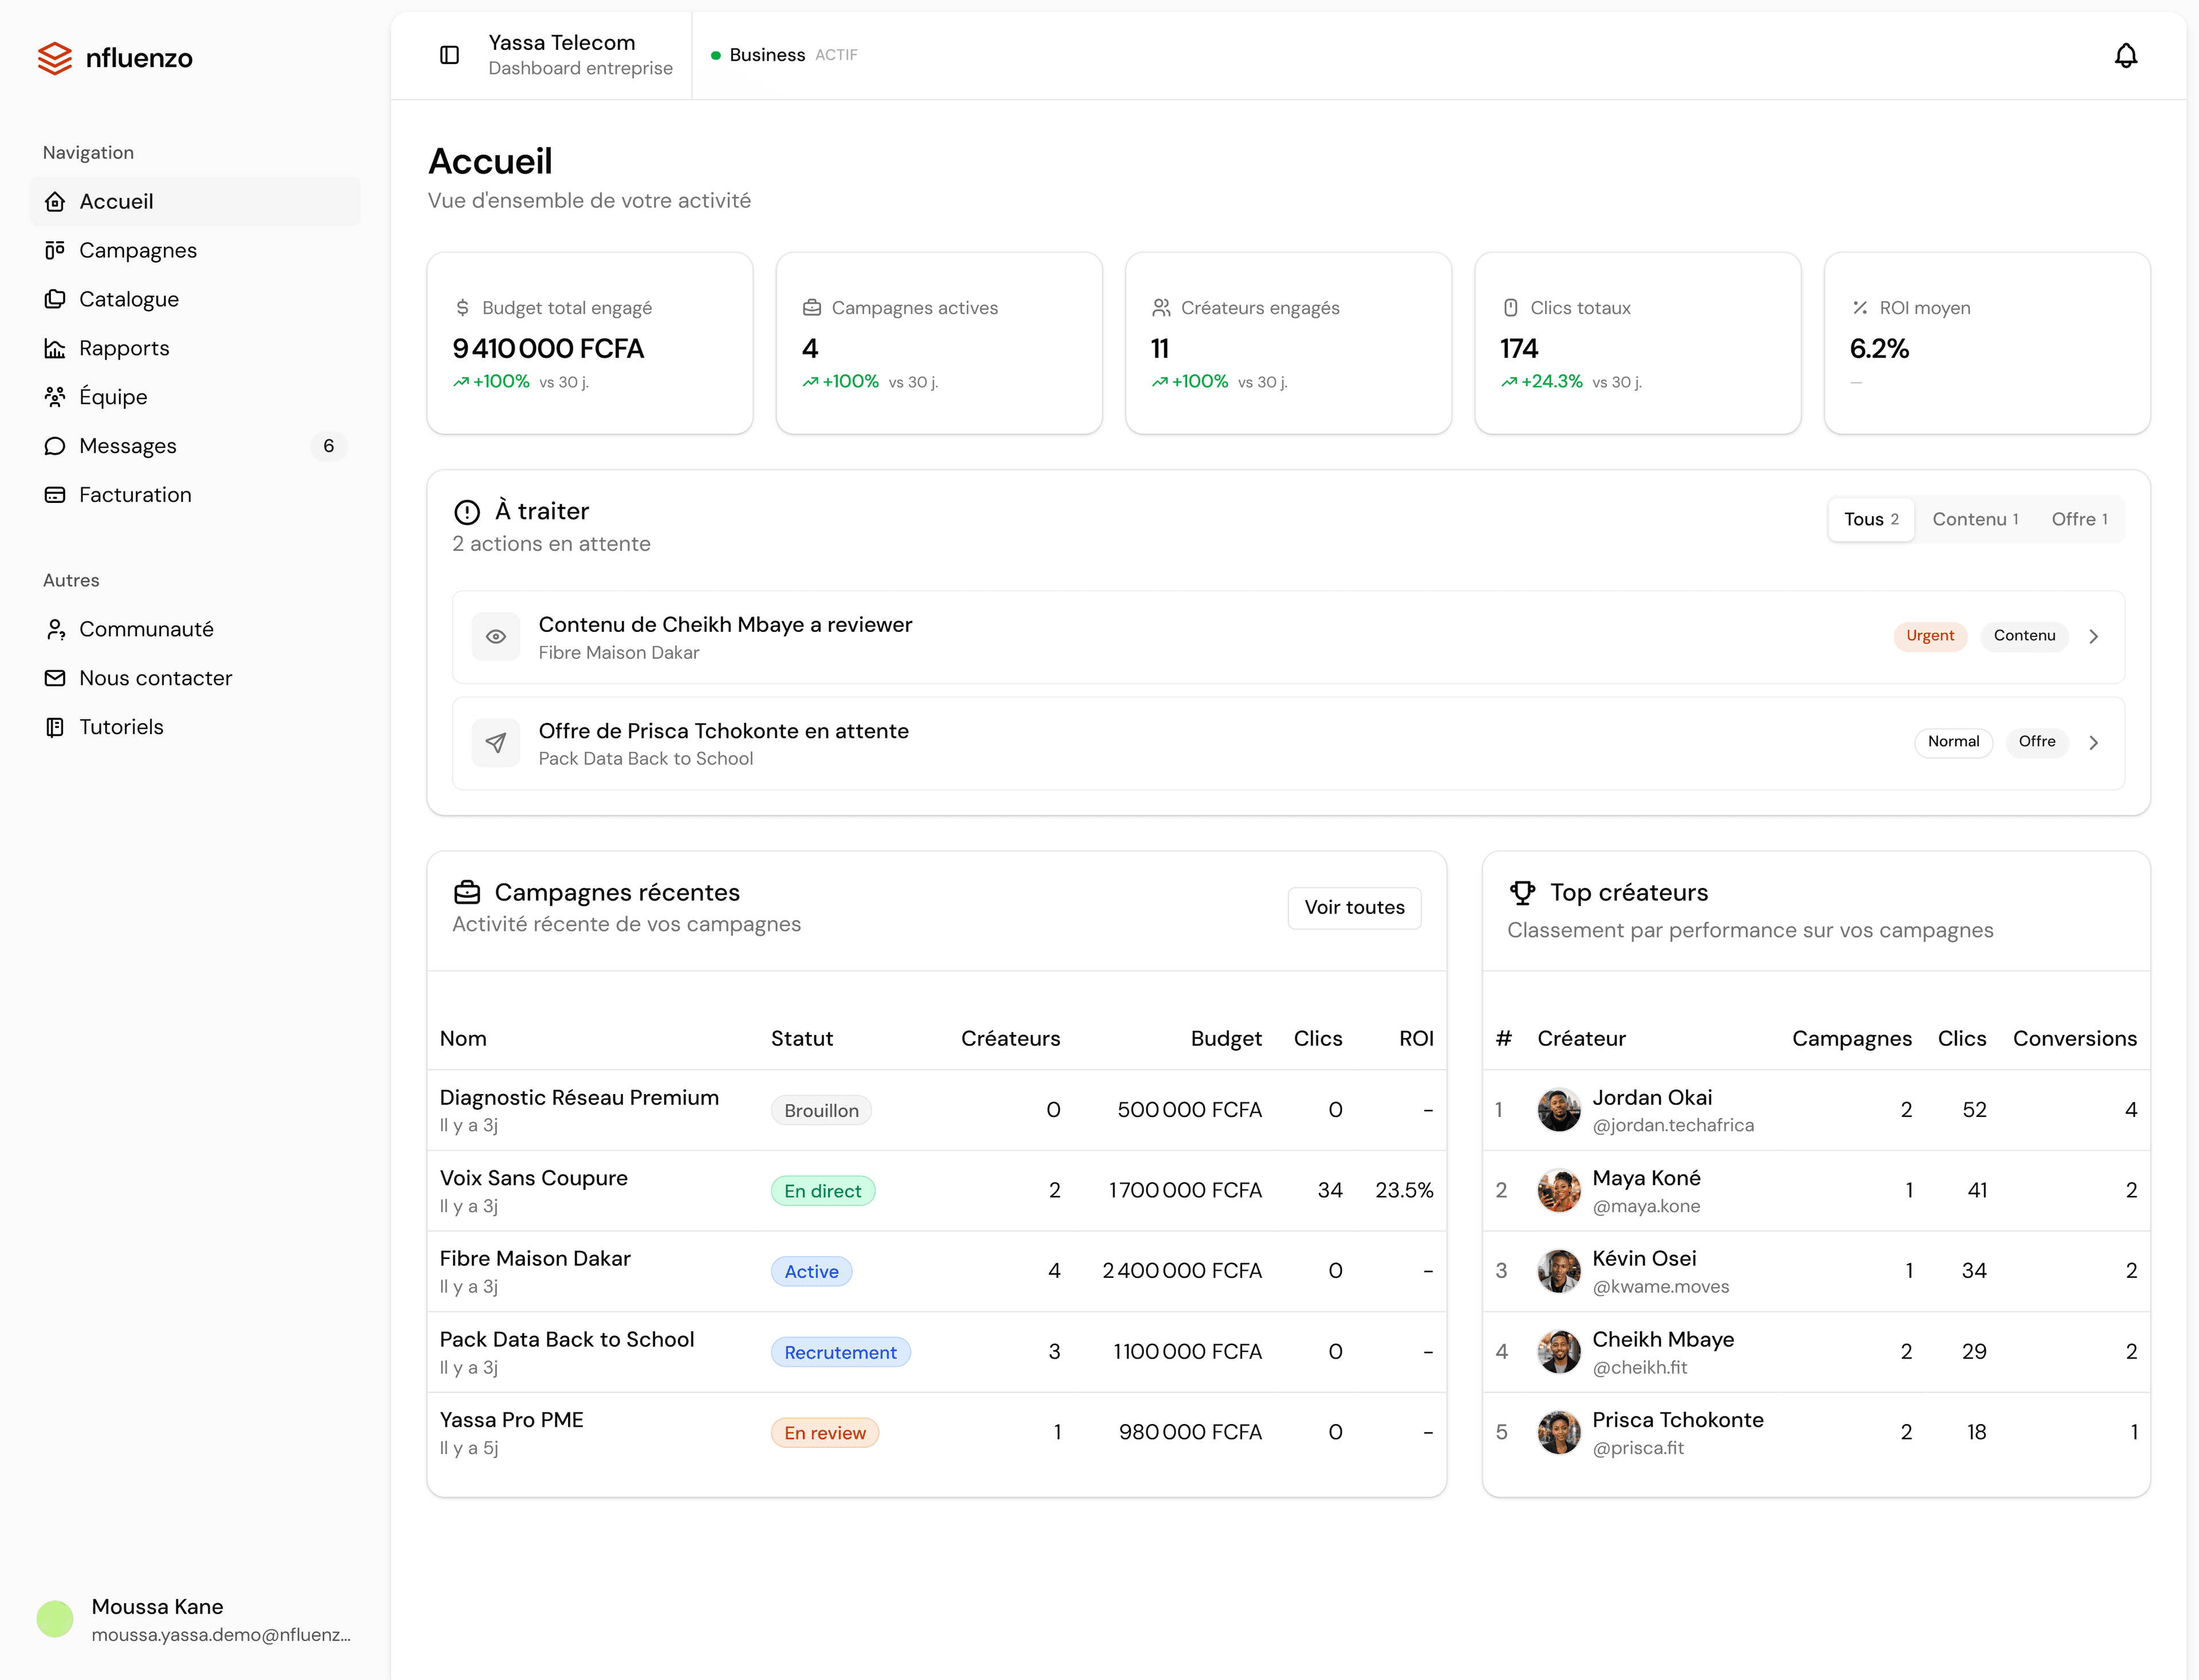Click the Clics totaux mouse icon
Image resolution: width=2199 pixels, height=1680 pixels.
[x=1510, y=308]
